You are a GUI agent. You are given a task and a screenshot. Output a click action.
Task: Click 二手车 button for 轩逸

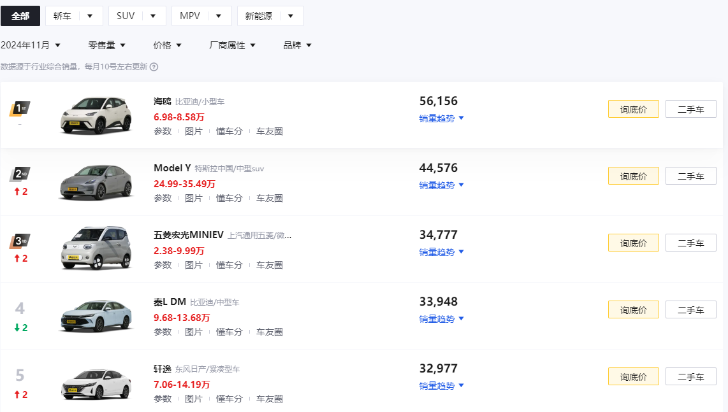pos(690,376)
